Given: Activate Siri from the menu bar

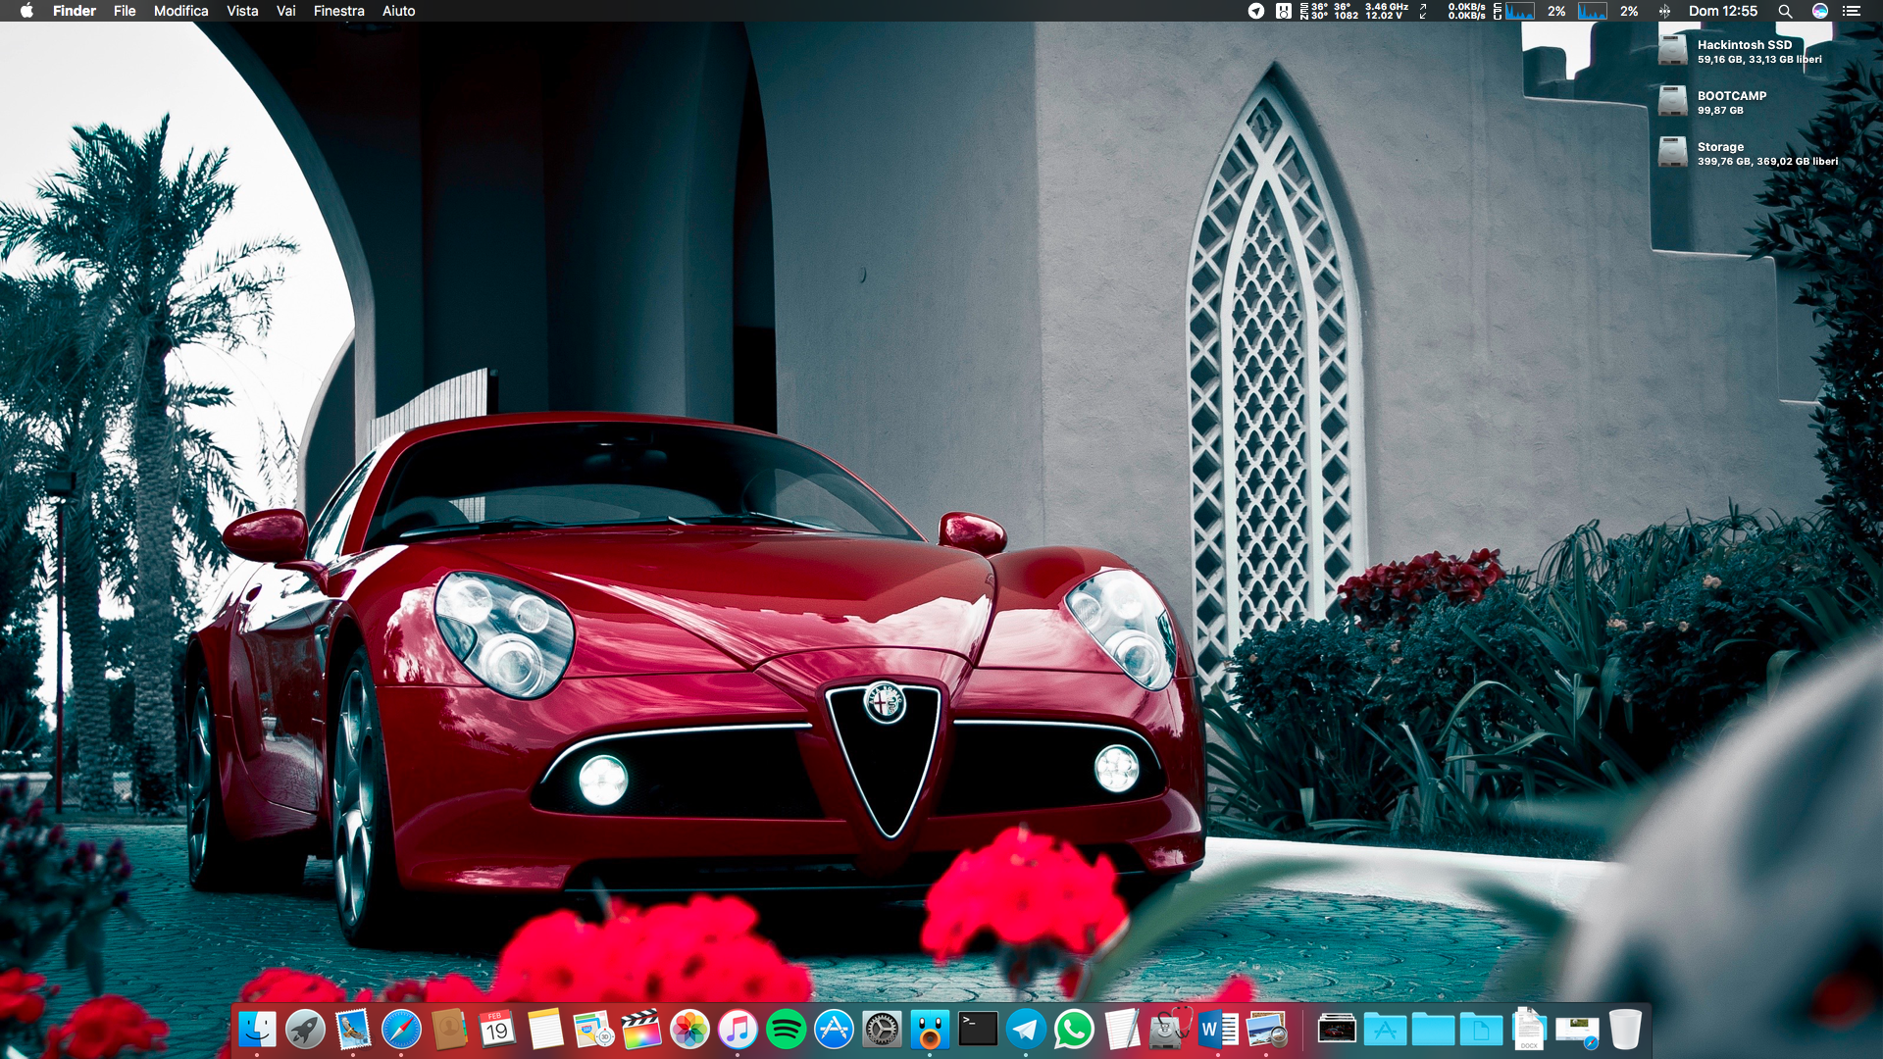Looking at the screenshot, I should (1820, 11).
